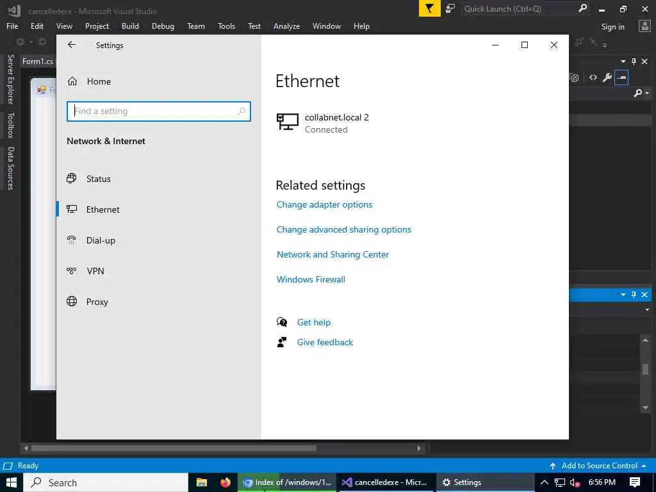The height and width of the screenshot is (492, 656).
Task: Open the Analyze menu
Action: click(286, 26)
